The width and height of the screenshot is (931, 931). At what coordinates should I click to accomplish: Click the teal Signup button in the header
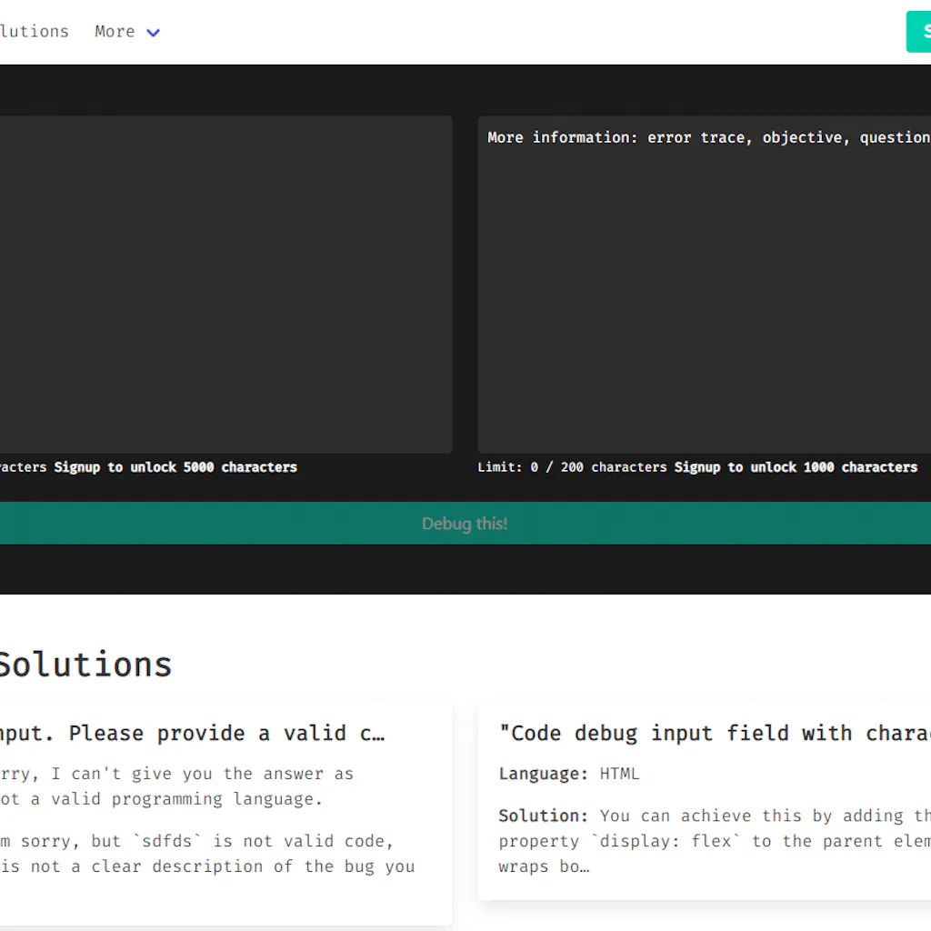[920, 31]
